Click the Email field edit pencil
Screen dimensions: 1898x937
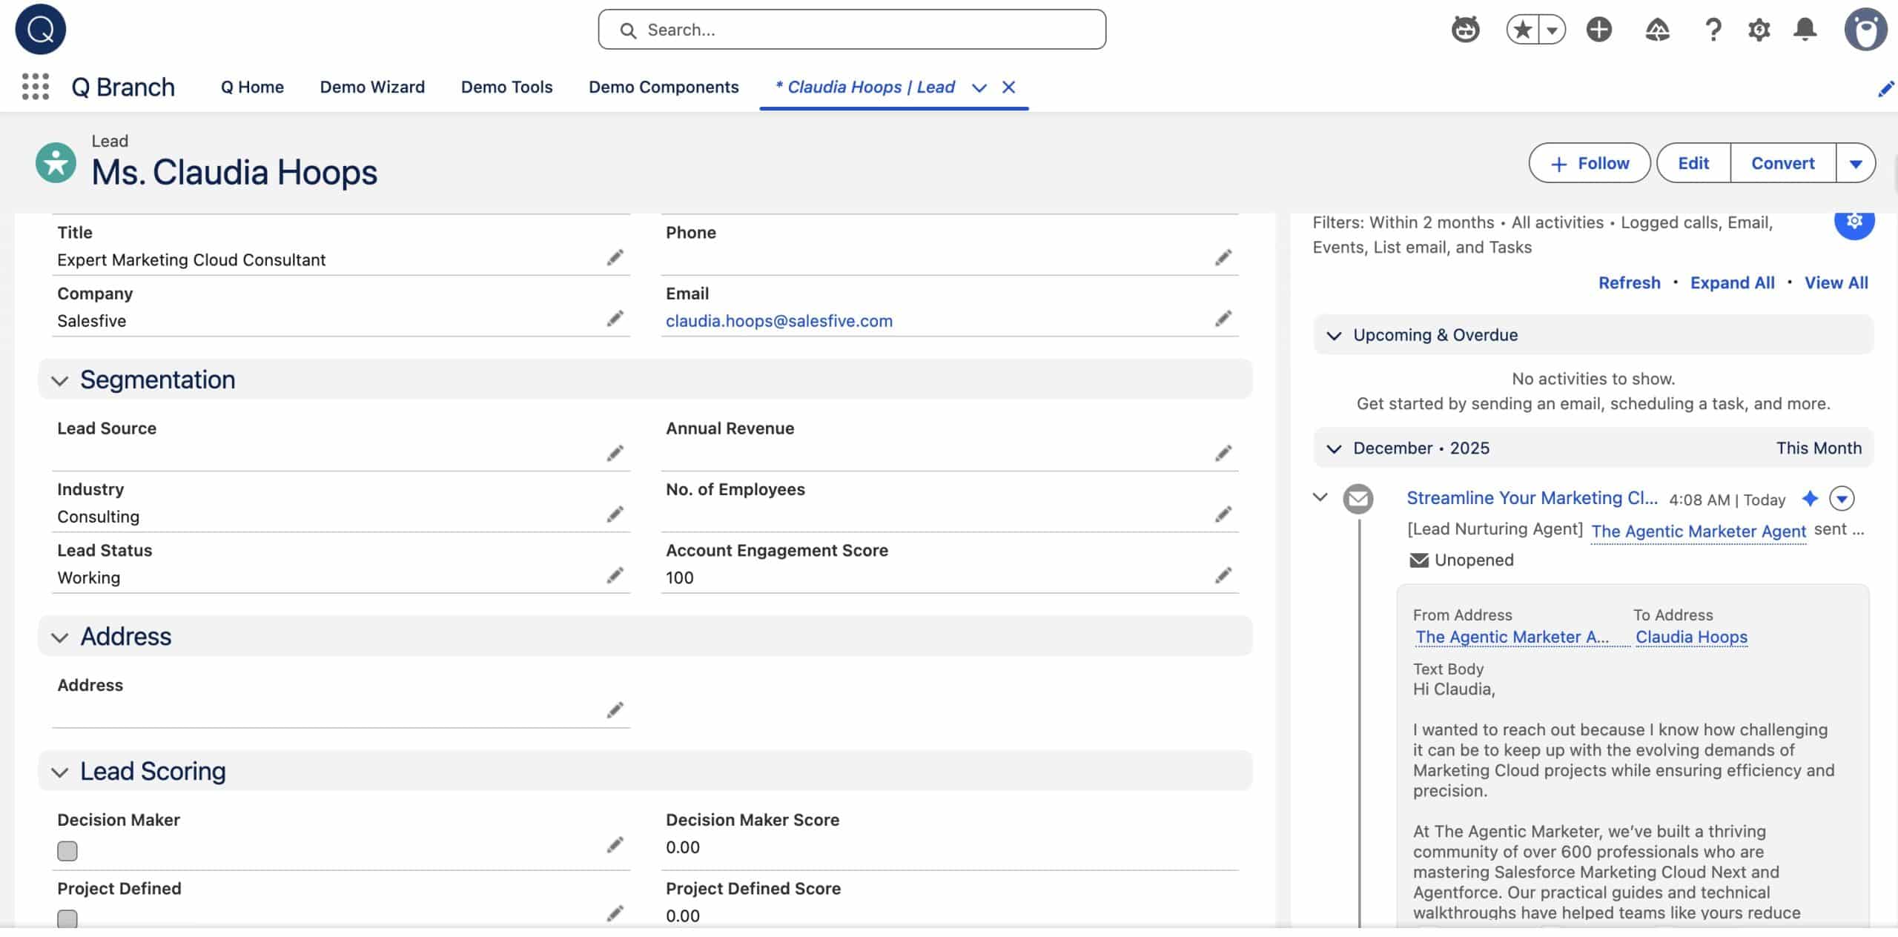coord(1223,319)
